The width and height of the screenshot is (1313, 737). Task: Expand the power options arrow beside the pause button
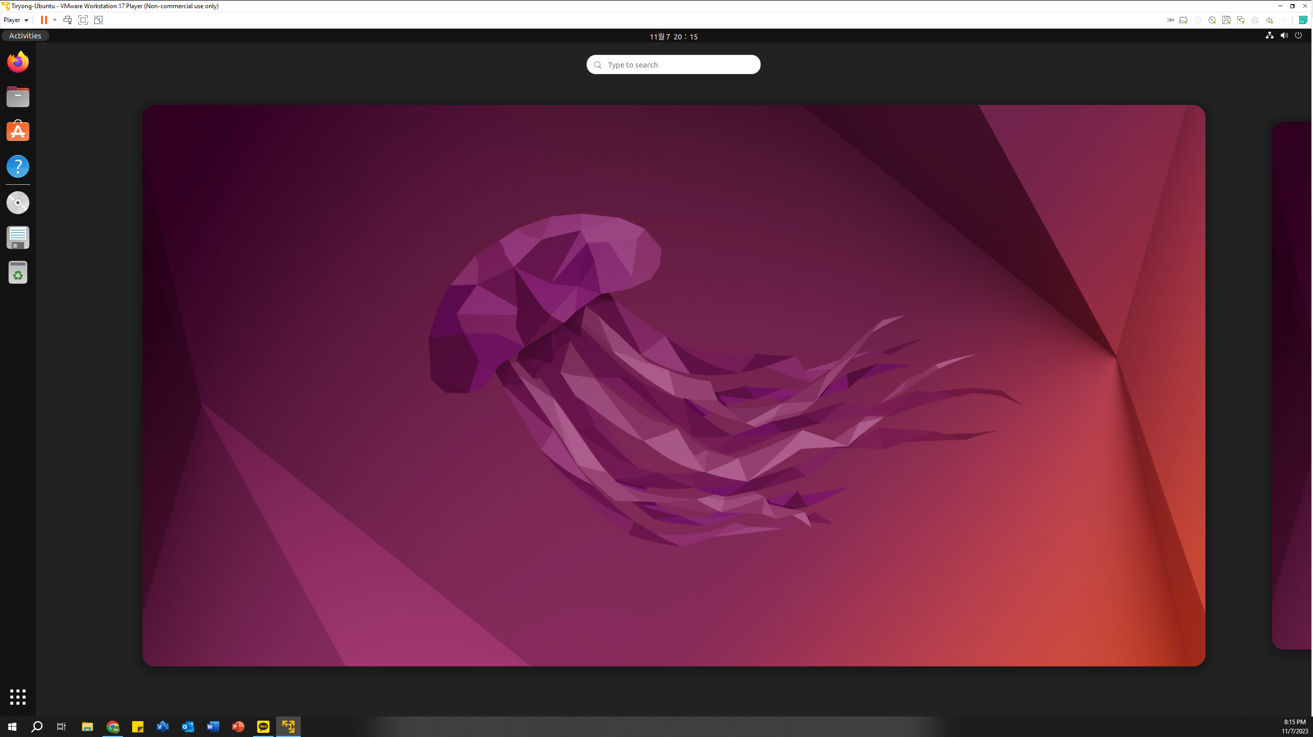(55, 20)
